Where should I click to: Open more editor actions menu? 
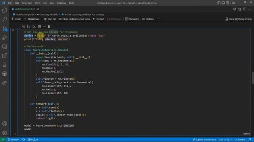pos(250,9)
